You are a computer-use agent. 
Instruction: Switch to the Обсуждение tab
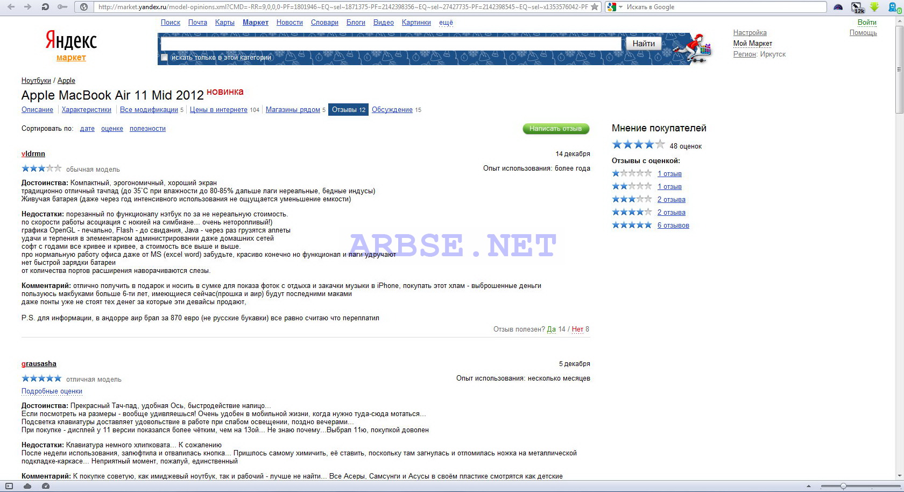(x=392, y=110)
